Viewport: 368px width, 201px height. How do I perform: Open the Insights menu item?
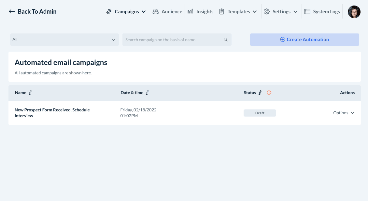(205, 12)
